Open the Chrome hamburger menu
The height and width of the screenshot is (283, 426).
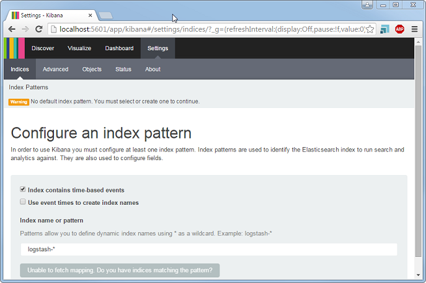[414, 29]
